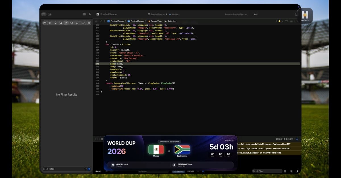The height and width of the screenshot is (178, 341).
Task: Clear console with trash icon
Action: [285, 171]
